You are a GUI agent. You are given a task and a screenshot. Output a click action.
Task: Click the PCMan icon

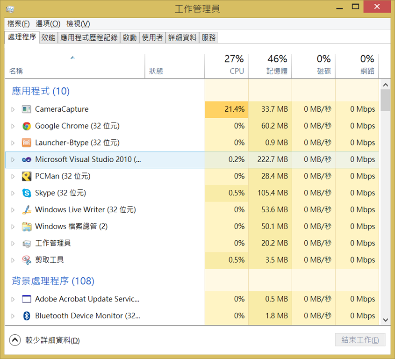27,176
